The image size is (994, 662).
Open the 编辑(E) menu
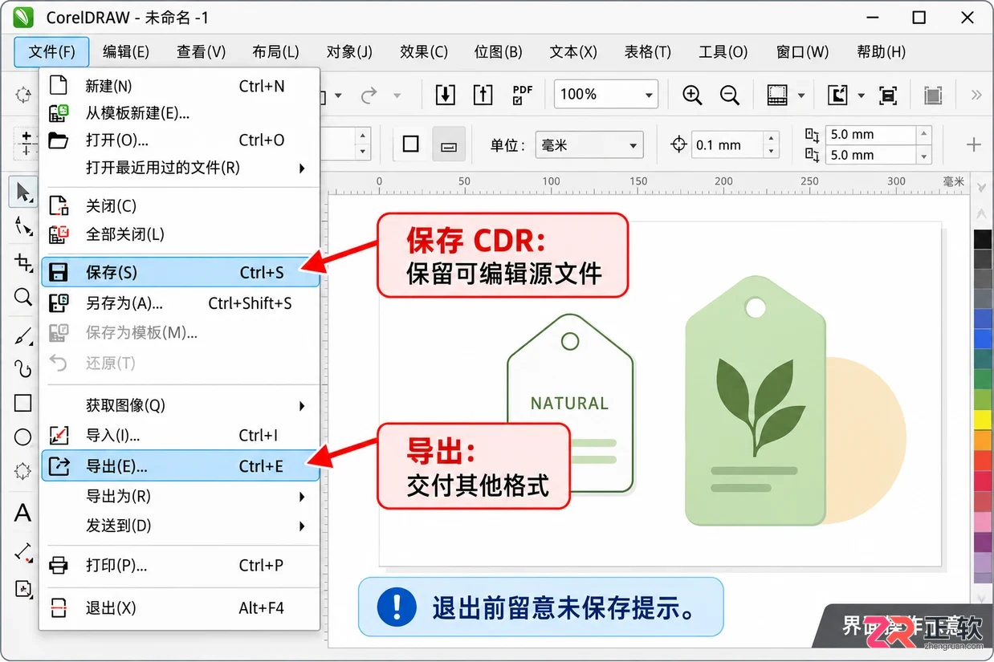(126, 52)
